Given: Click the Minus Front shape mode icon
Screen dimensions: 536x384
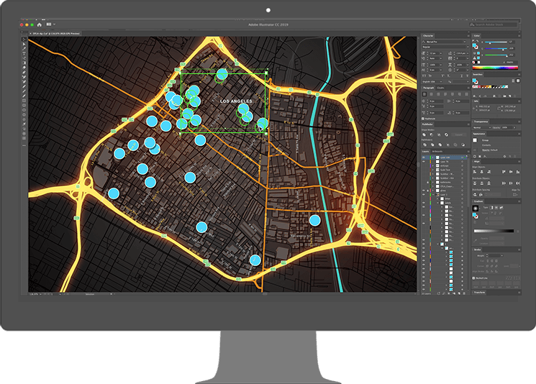Looking at the screenshot, I should pyautogui.click(x=432, y=134).
